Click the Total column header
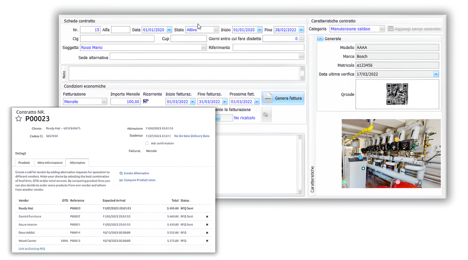The height and width of the screenshot is (260, 468). (x=175, y=201)
